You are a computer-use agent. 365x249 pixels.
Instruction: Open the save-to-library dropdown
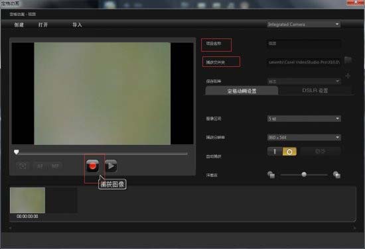point(304,81)
